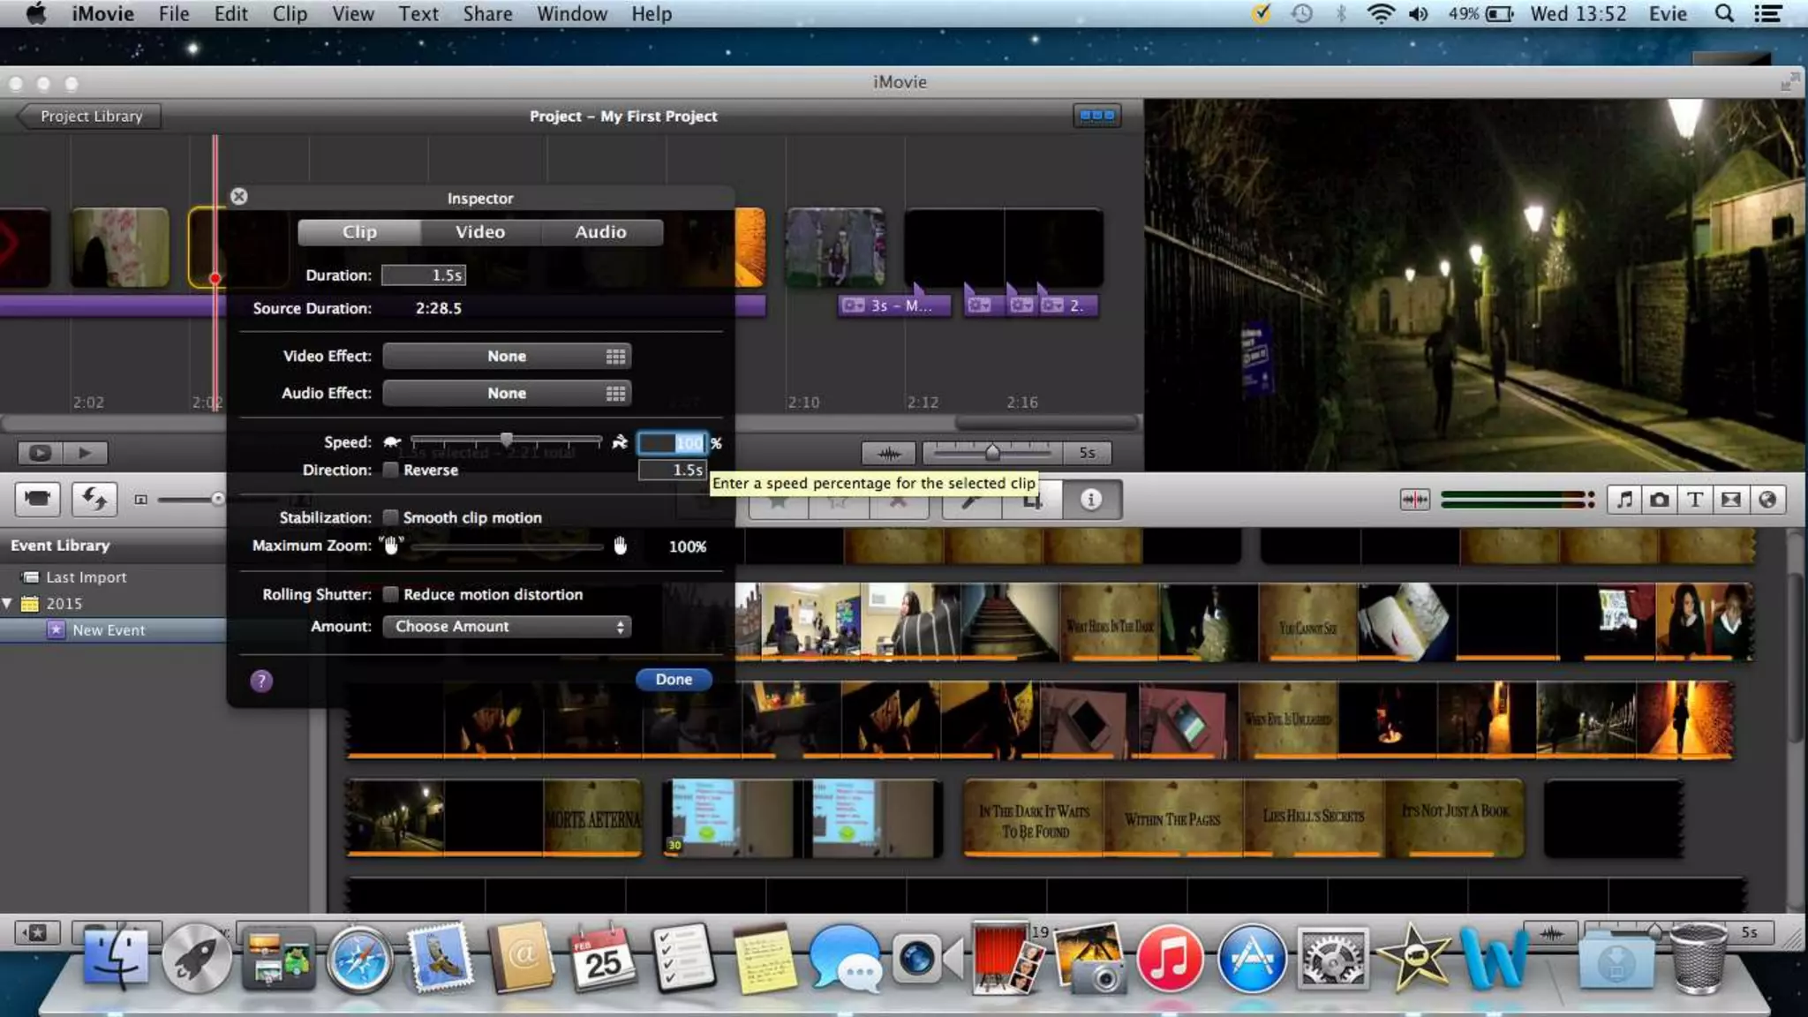
Task: Click the volume icon in menu bar
Action: pos(1419,14)
